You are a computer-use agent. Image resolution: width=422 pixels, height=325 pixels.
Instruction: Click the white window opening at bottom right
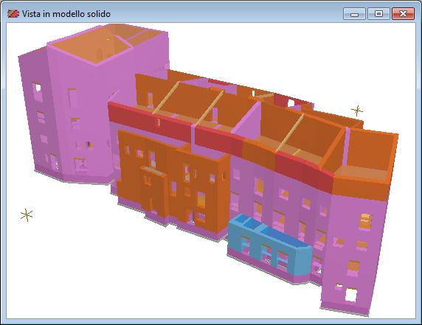pyautogui.click(x=350, y=295)
